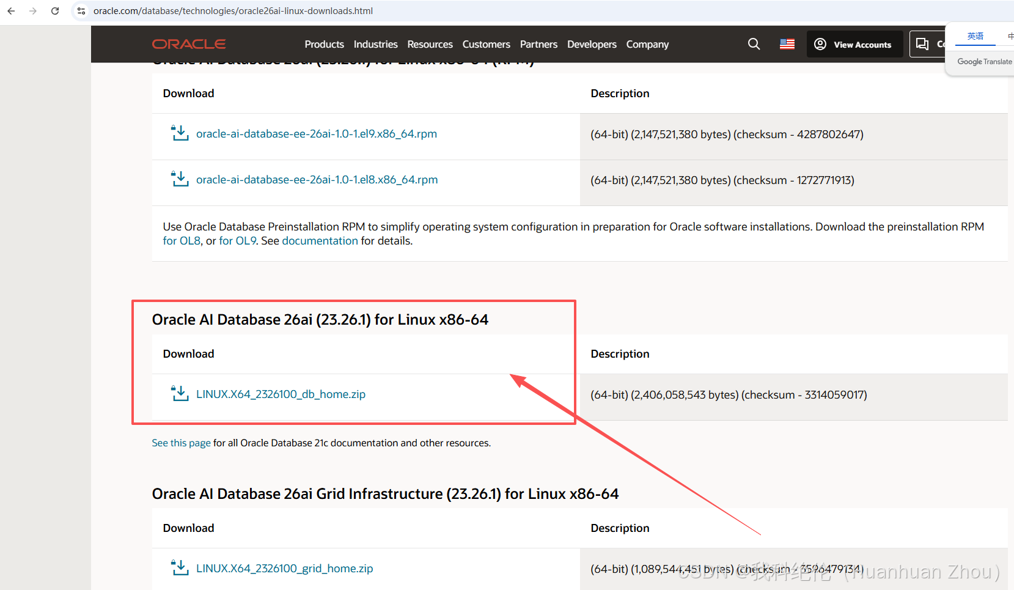Click the US flag country selector

pos(787,44)
